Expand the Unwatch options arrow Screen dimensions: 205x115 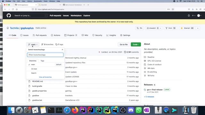pos(160,28)
